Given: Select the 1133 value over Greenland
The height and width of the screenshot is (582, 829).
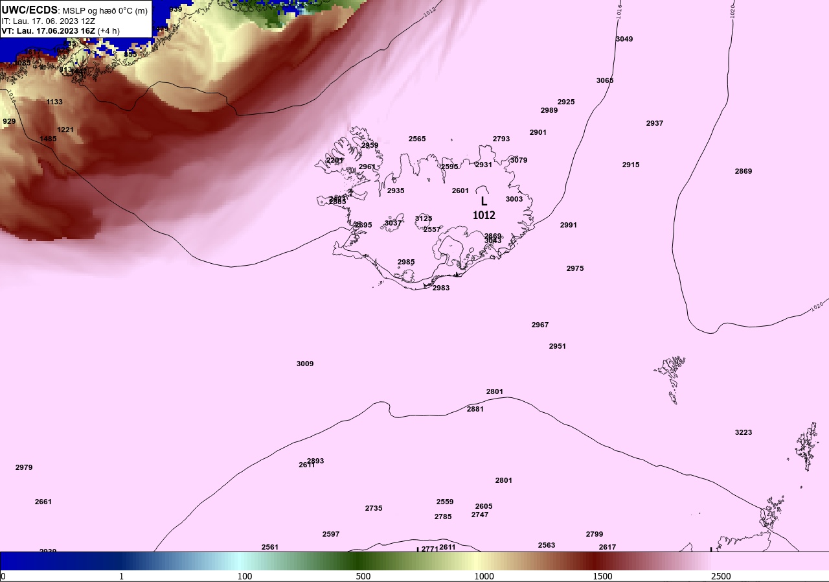Looking at the screenshot, I should 54,102.
